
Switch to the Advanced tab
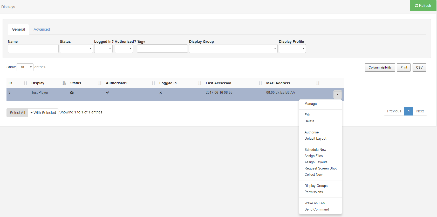(x=42, y=29)
